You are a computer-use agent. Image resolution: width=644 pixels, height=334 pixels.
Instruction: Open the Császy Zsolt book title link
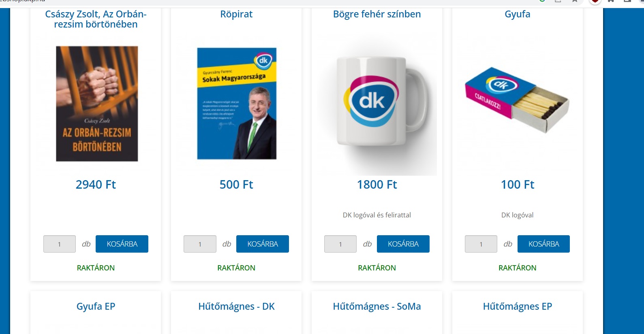click(96, 19)
